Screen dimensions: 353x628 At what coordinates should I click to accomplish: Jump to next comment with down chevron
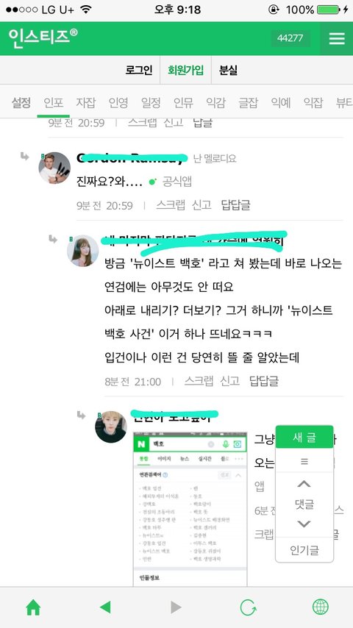[x=304, y=524]
